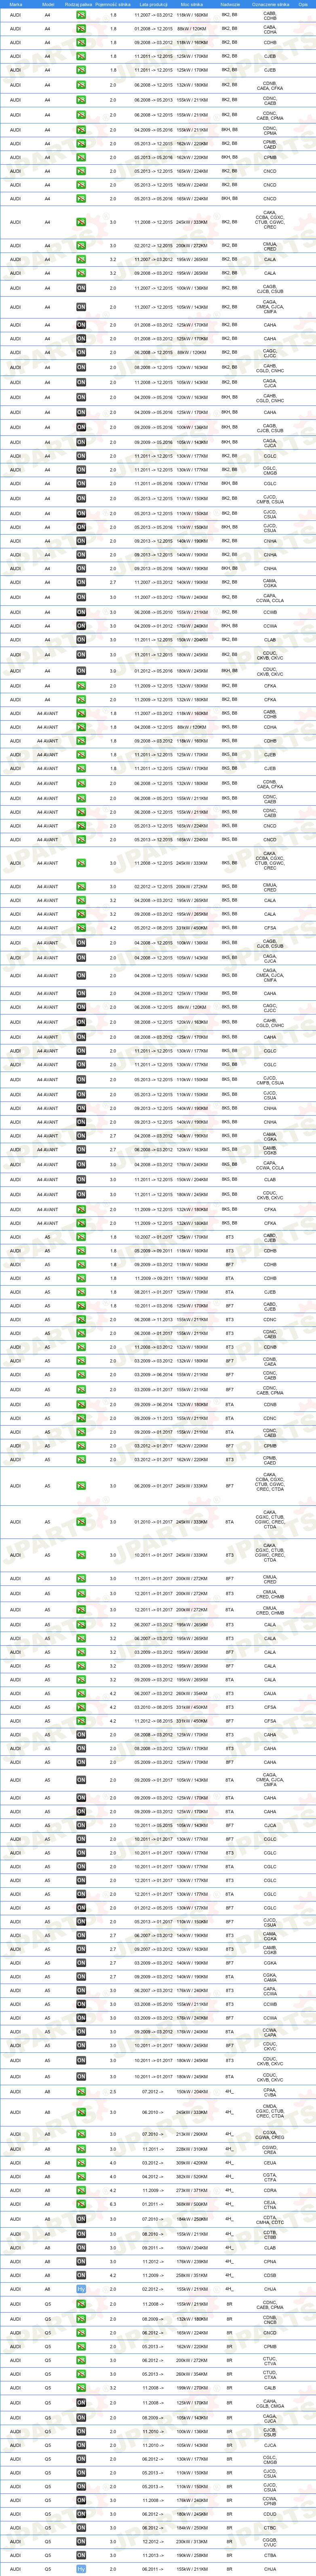Screen dimensions: 316x2576
Task: Select the power cell 382kW / 520KM
Action: pos(192,2176)
